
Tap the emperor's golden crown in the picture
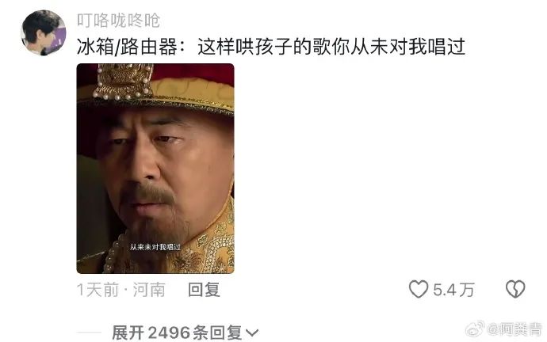coord(124,81)
